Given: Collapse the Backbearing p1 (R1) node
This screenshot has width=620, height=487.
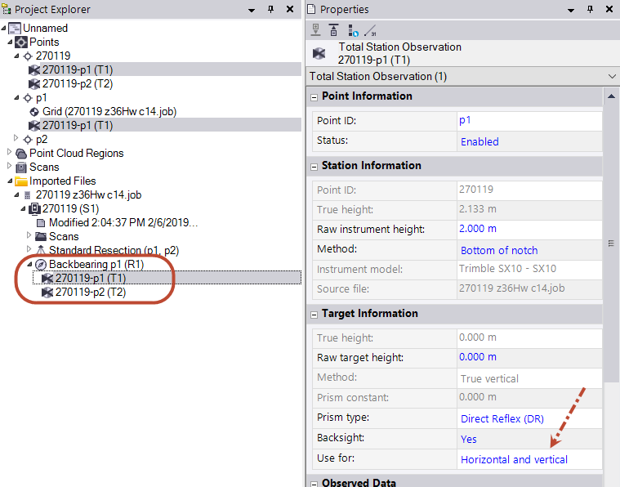Looking at the screenshot, I should [29, 264].
